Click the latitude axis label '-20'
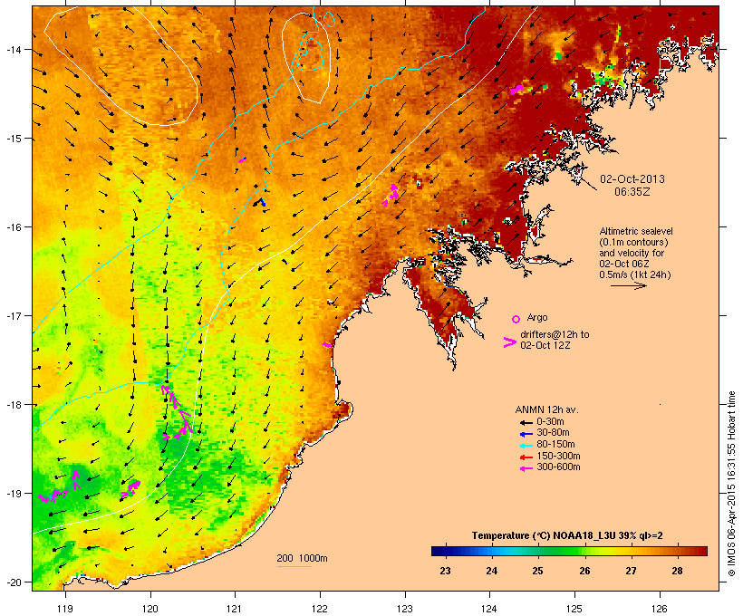The width and height of the screenshot is (743, 616). click(14, 582)
